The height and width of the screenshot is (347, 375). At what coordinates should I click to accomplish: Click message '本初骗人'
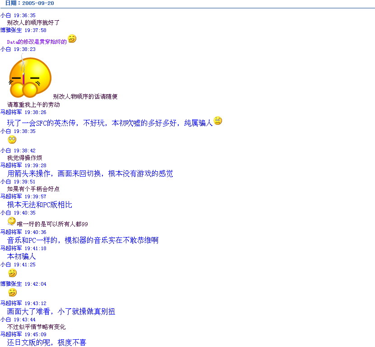point(22,256)
